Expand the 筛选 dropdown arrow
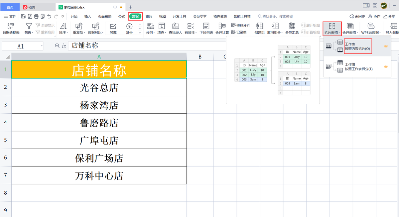Viewport: 399px width, 217px height. point(33,33)
